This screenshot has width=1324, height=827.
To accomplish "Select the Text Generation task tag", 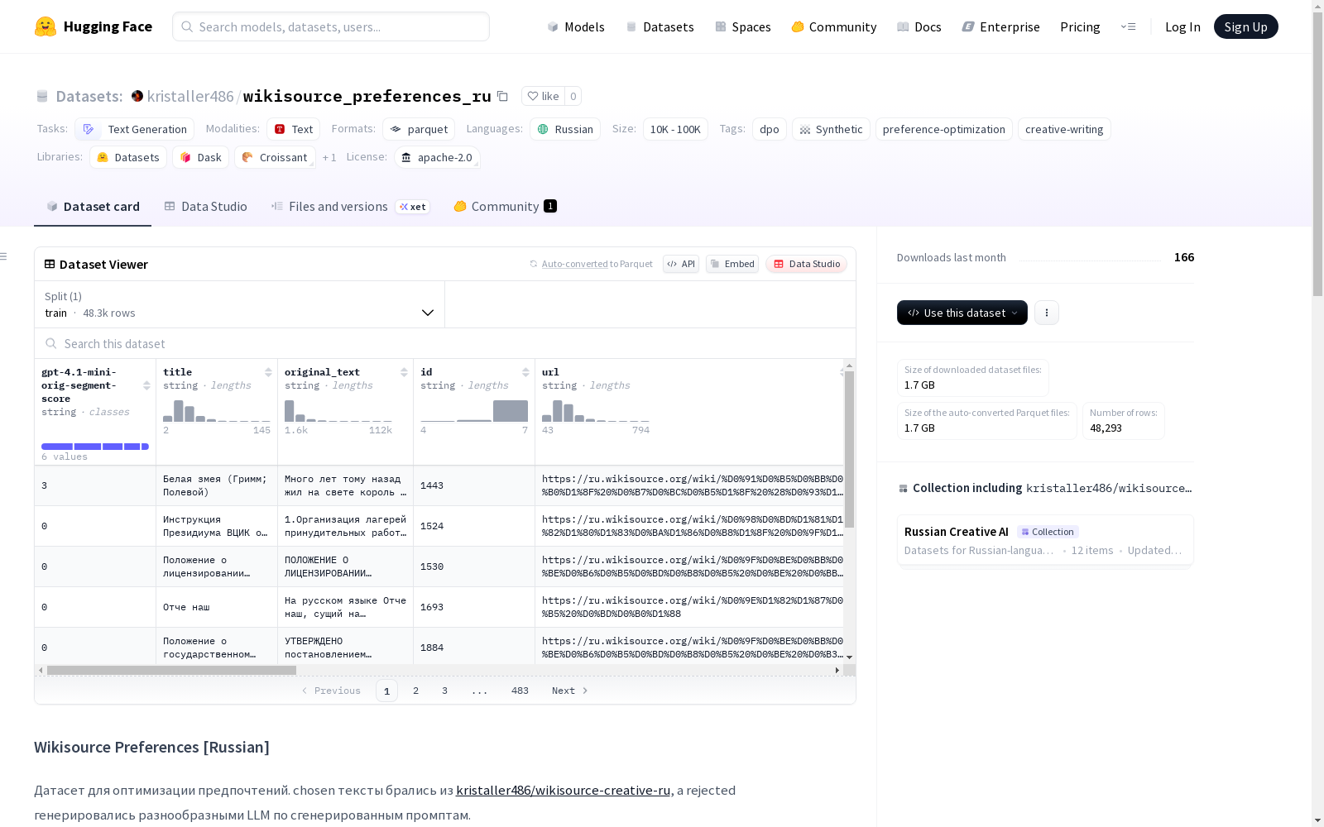I will coord(134,129).
